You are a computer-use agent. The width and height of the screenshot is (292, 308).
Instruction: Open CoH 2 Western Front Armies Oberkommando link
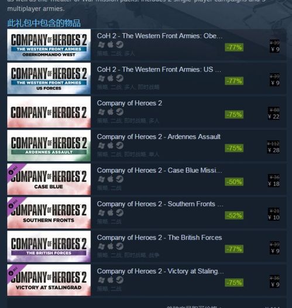(x=160, y=36)
